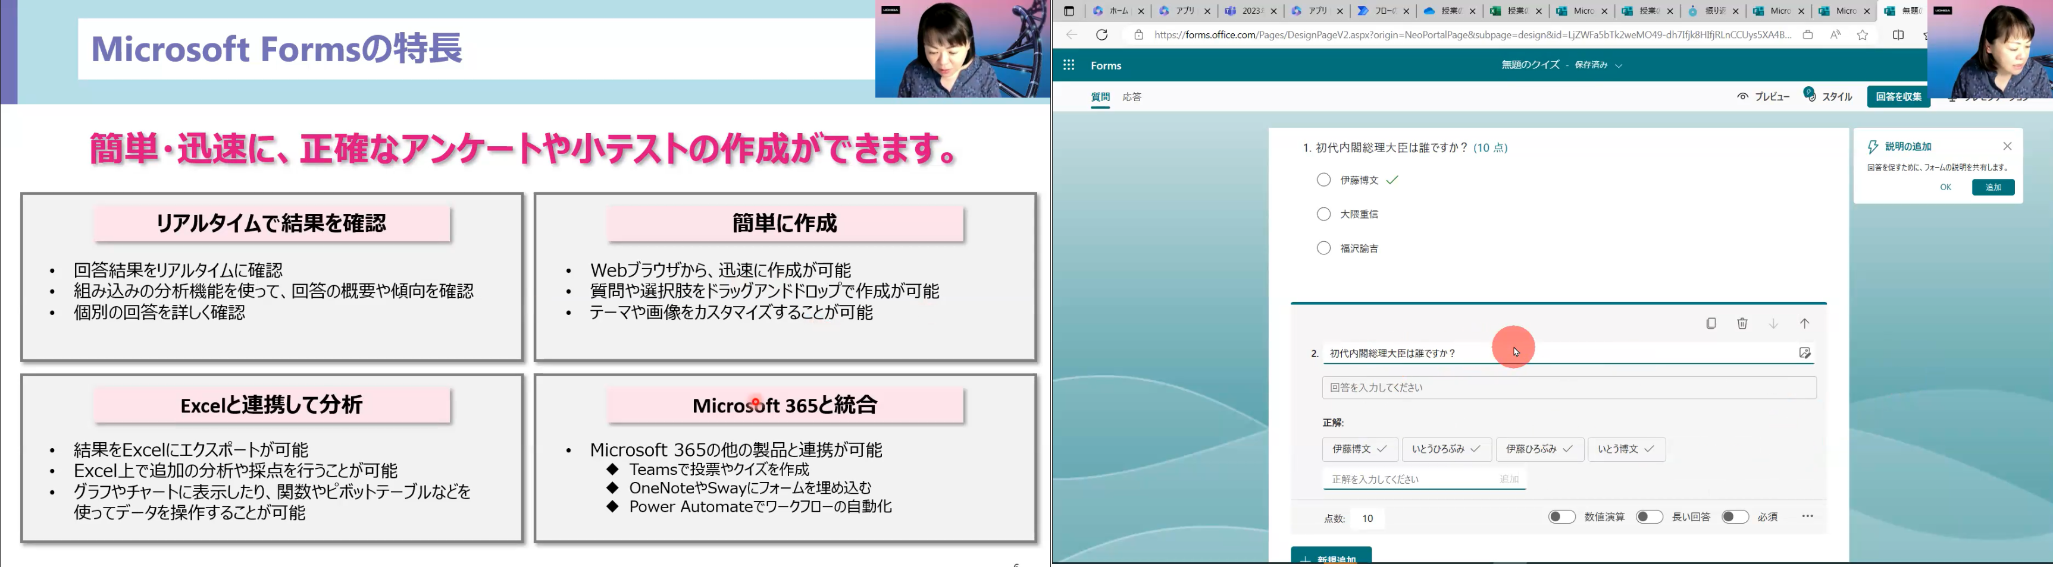Click the 回答を収集 button
The width and height of the screenshot is (2053, 567).
1898,96
